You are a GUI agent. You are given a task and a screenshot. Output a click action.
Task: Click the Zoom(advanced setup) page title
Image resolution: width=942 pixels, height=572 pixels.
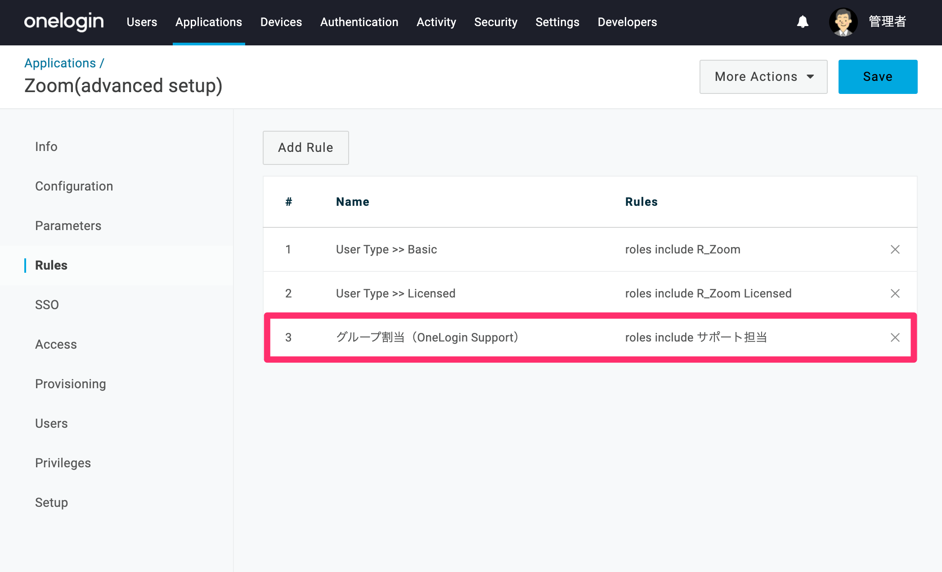tap(123, 85)
